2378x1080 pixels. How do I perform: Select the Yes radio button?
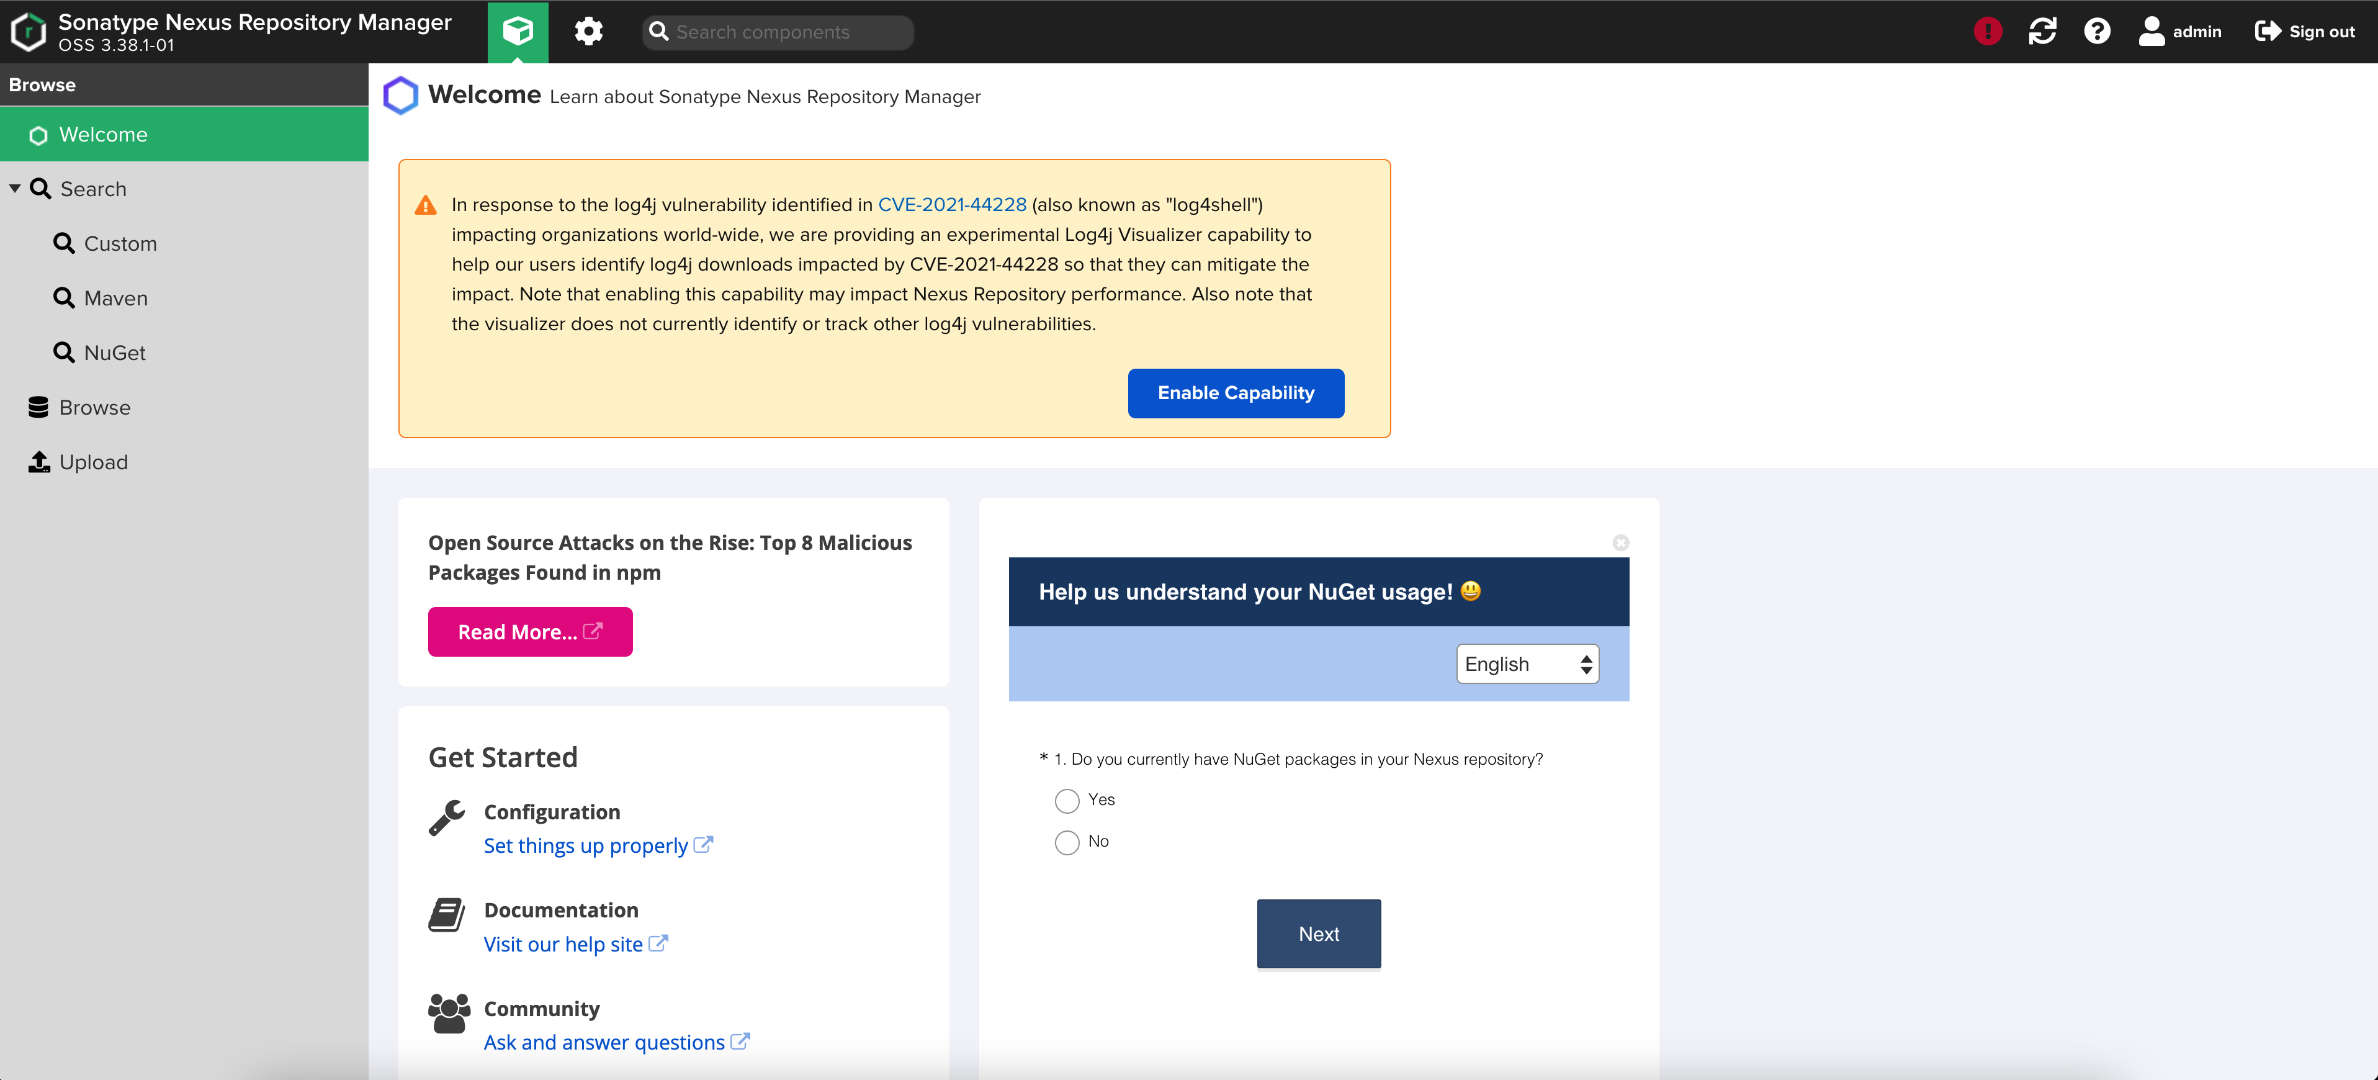[x=1067, y=800]
